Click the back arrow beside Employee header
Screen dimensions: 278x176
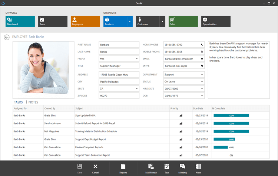[x=7, y=37]
